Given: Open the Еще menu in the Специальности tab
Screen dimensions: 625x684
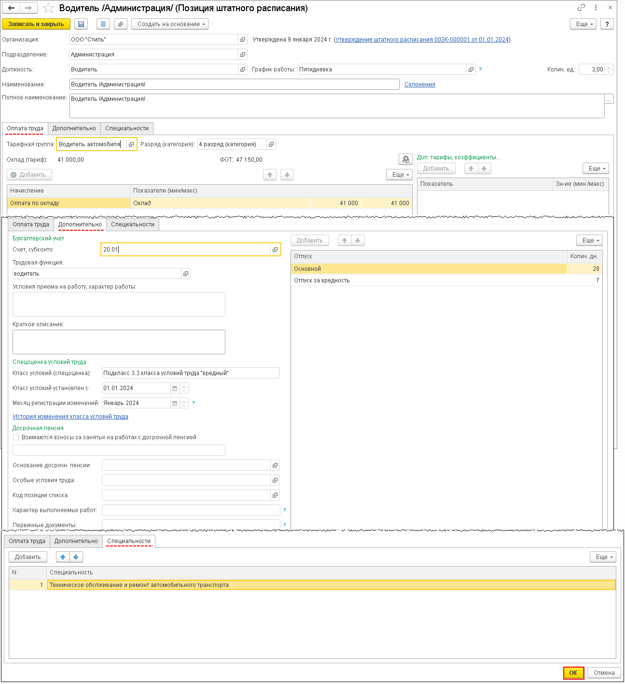Looking at the screenshot, I should [x=603, y=557].
